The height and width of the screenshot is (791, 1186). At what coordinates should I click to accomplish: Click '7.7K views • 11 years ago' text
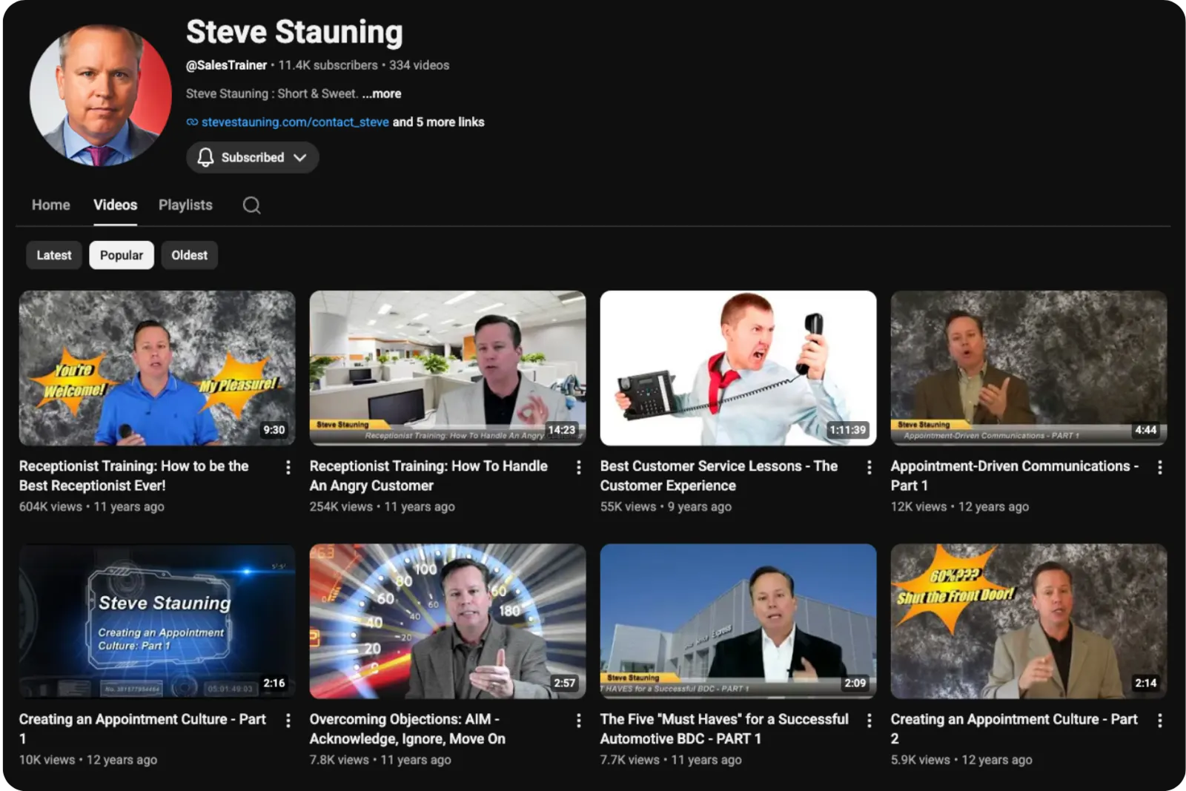[671, 760]
